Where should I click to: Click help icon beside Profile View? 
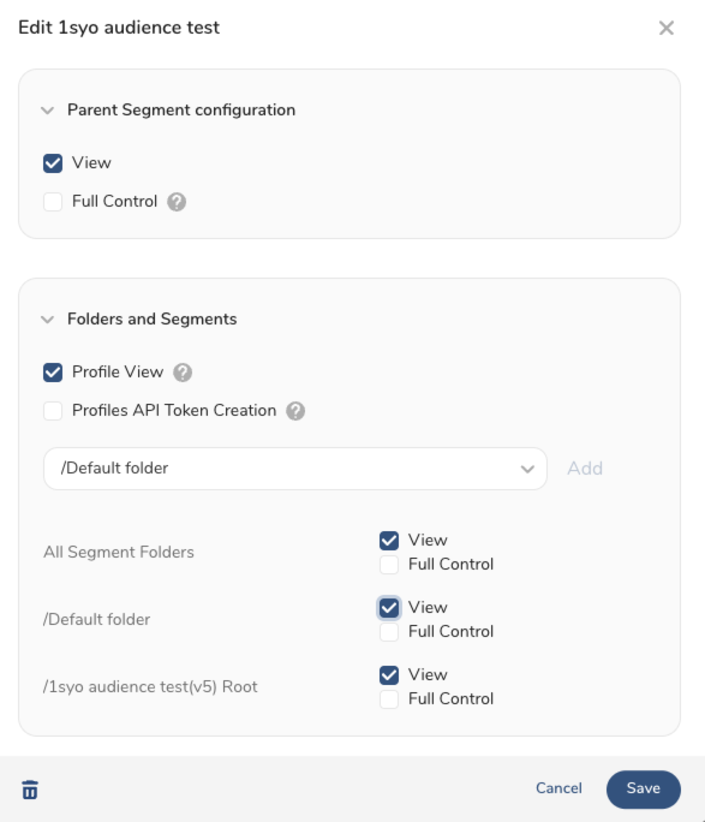tap(183, 373)
